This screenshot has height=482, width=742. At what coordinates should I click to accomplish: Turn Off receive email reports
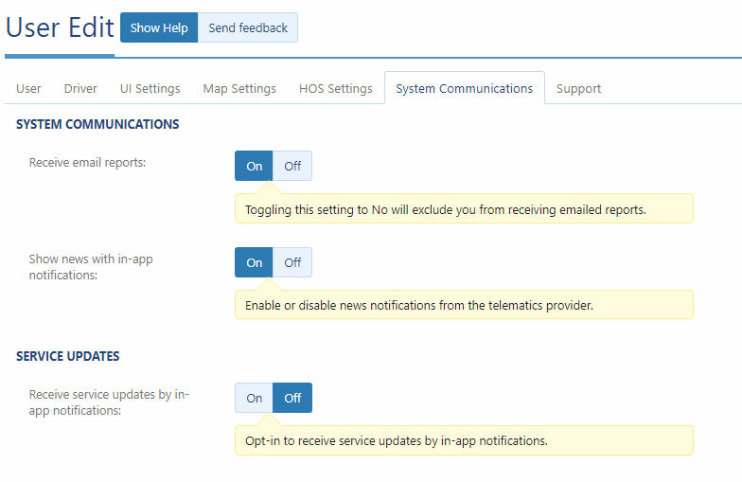(x=292, y=166)
